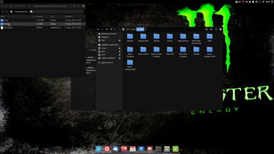Select the icons folder row in archive
Screen dimensions: 274x154
pos(43,20)
